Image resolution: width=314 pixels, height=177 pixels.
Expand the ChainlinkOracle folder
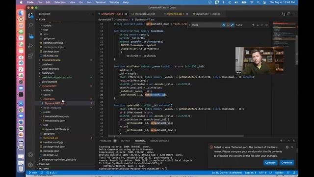tap(65, 60)
